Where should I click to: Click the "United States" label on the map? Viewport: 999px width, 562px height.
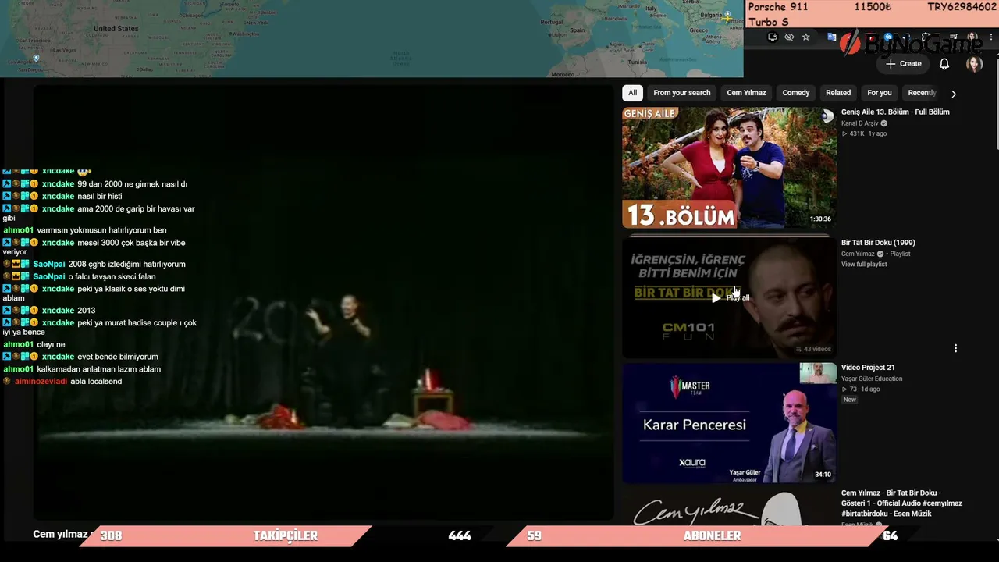(x=116, y=29)
